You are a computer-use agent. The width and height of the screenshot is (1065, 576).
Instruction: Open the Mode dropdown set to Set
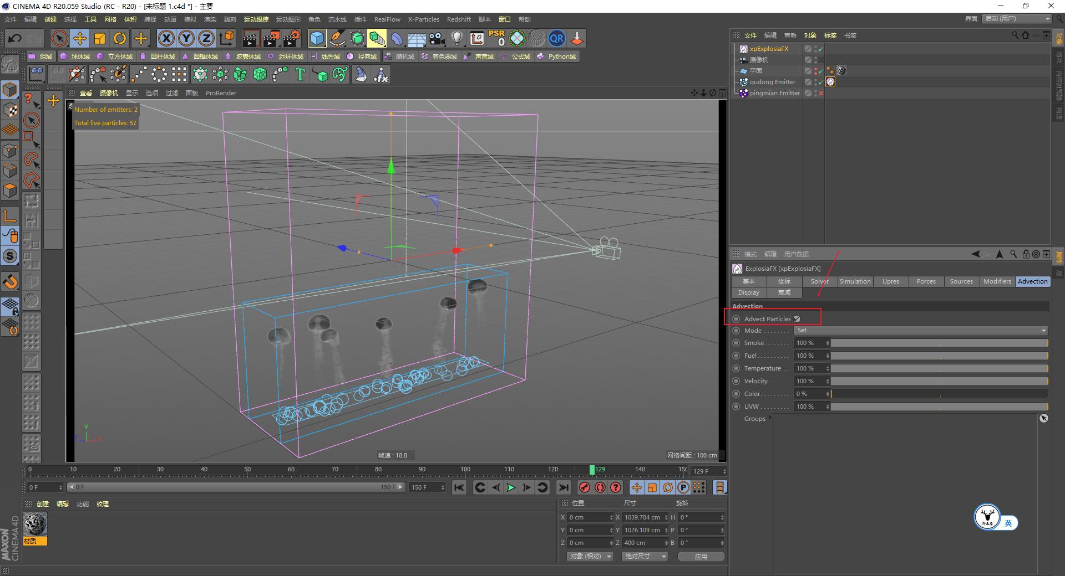(x=921, y=330)
